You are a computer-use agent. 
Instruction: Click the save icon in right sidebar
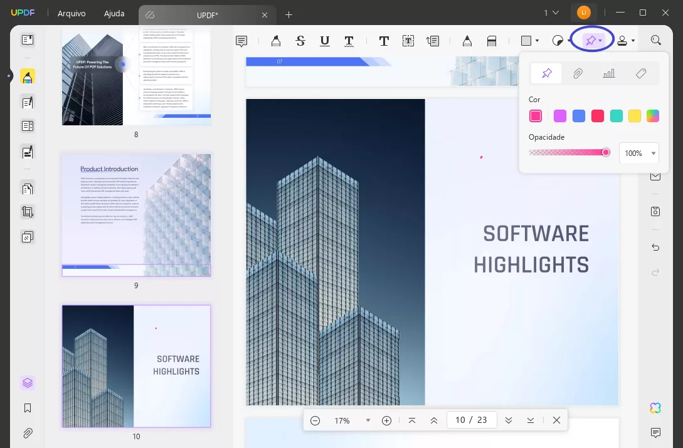pyautogui.click(x=655, y=212)
